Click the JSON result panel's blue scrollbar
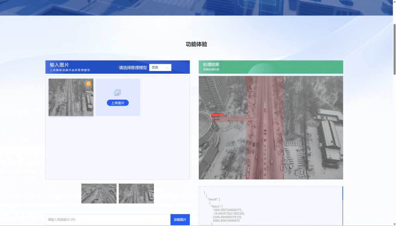 point(343,194)
